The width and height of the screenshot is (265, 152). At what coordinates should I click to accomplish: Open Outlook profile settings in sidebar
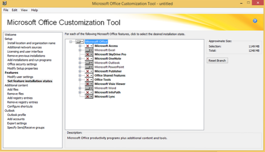(17, 115)
